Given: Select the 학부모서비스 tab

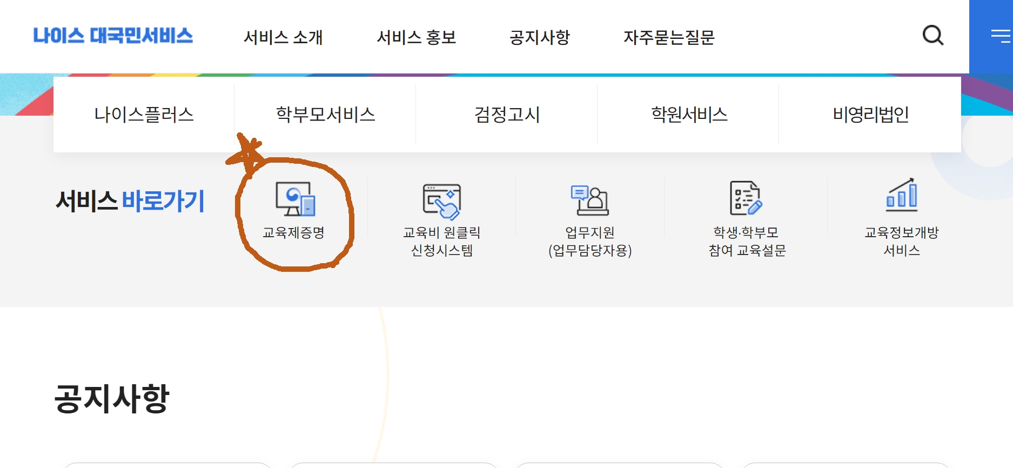Looking at the screenshot, I should pyautogui.click(x=325, y=115).
